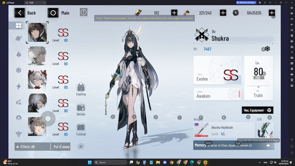Open the Evolve SS panel

[x=217, y=70]
